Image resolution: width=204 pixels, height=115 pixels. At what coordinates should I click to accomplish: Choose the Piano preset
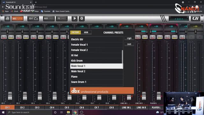coord(97,77)
